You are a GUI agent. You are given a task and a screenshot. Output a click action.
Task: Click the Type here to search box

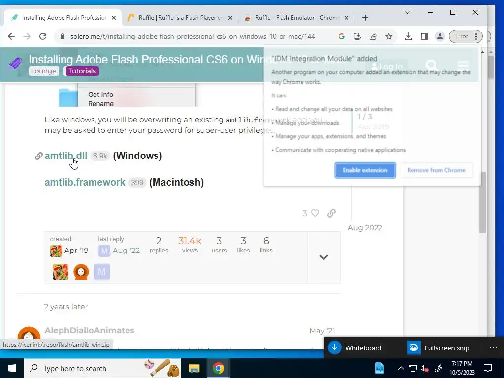[x=102, y=368]
